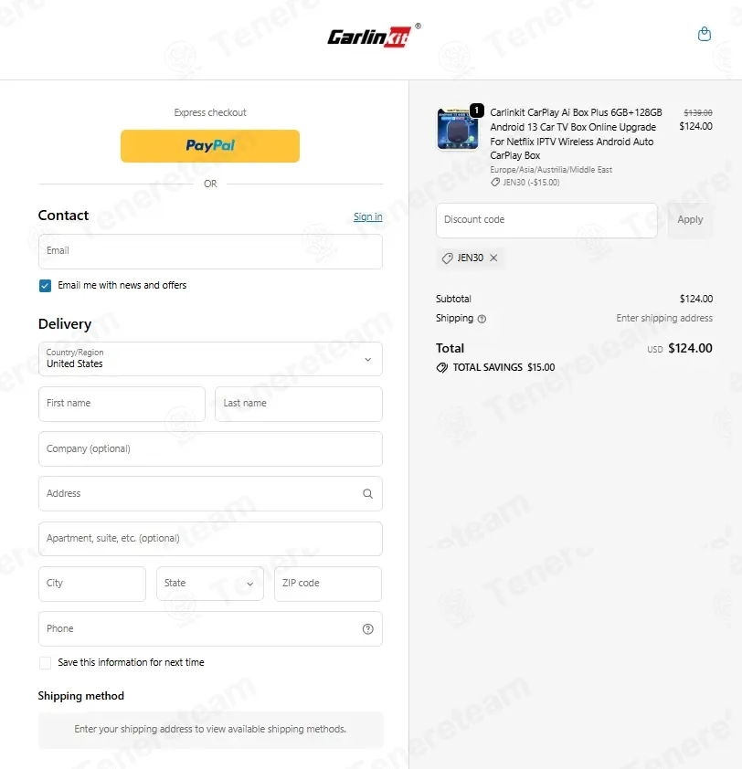The width and height of the screenshot is (742, 769).
Task: Click the Address search magnifier icon
Action: (367, 493)
